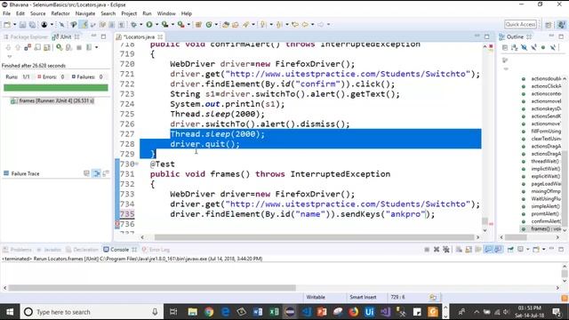This screenshot has width=569, height=320.
Task: Toggle Show Failures Only in JUnit view
Action: 28,47
